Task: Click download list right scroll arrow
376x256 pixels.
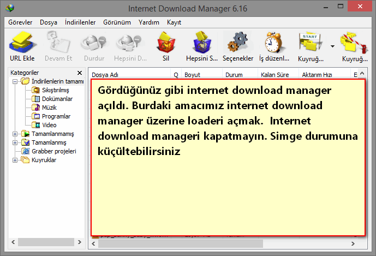Action: (x=353, y=244)
